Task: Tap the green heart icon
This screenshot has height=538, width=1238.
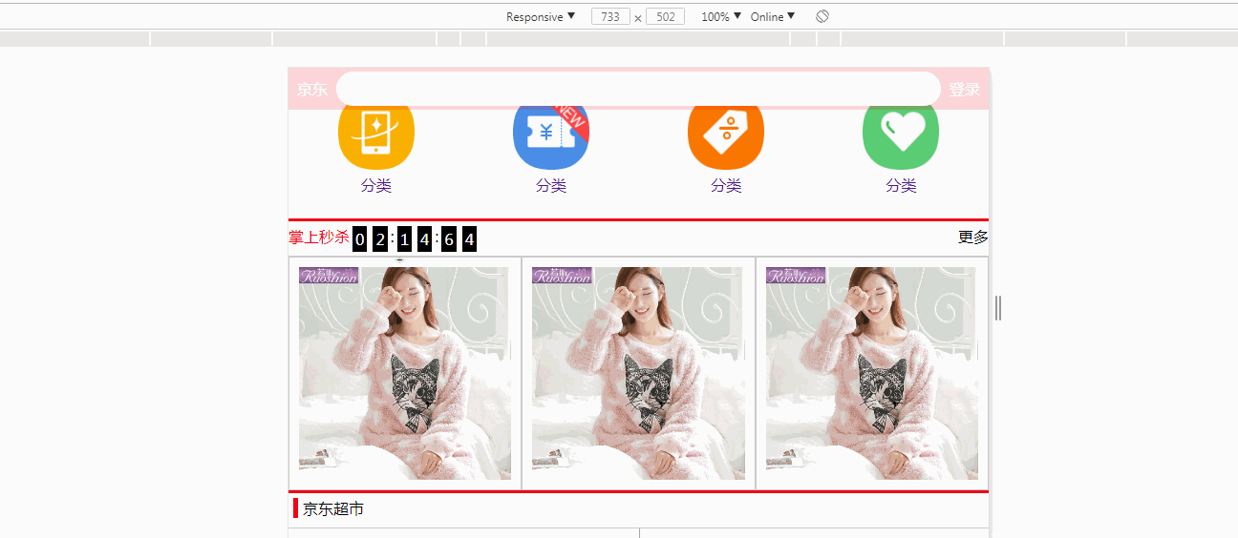Action: [x=901, y=136]
